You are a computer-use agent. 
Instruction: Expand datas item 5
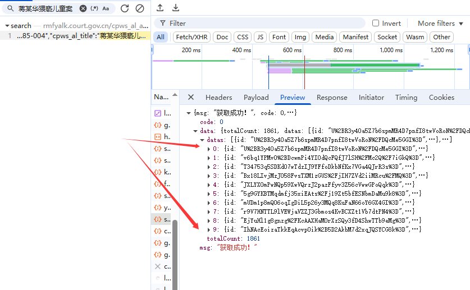[x=209, y=194]
